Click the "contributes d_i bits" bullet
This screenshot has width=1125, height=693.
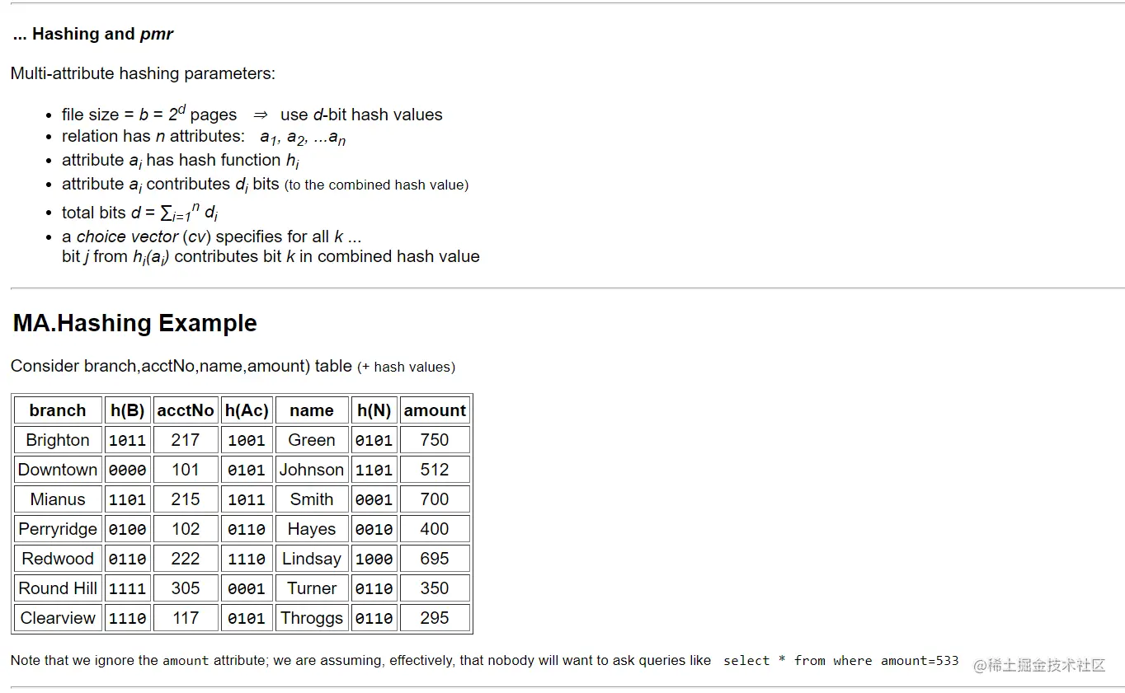click(265, 185)
